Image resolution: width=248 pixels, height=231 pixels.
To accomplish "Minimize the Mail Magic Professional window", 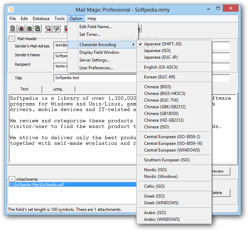I will point(209,9).
